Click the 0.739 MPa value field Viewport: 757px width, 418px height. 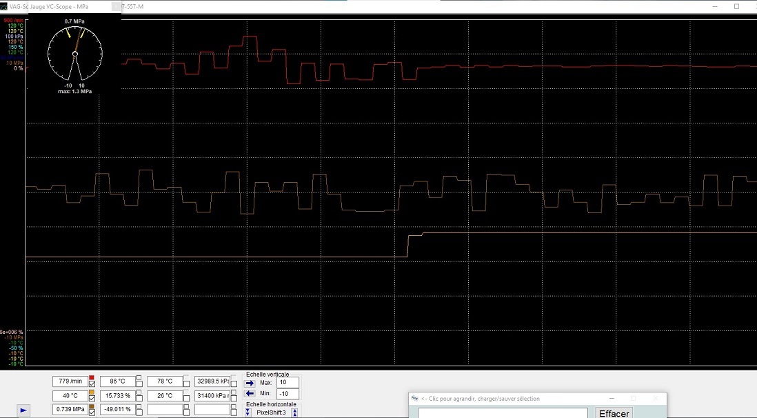point(70,409)
